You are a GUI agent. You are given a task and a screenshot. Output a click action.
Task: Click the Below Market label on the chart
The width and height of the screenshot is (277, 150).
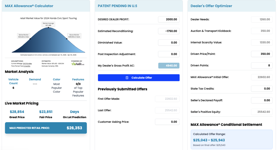pyautogui.click(x=24, y=36)
